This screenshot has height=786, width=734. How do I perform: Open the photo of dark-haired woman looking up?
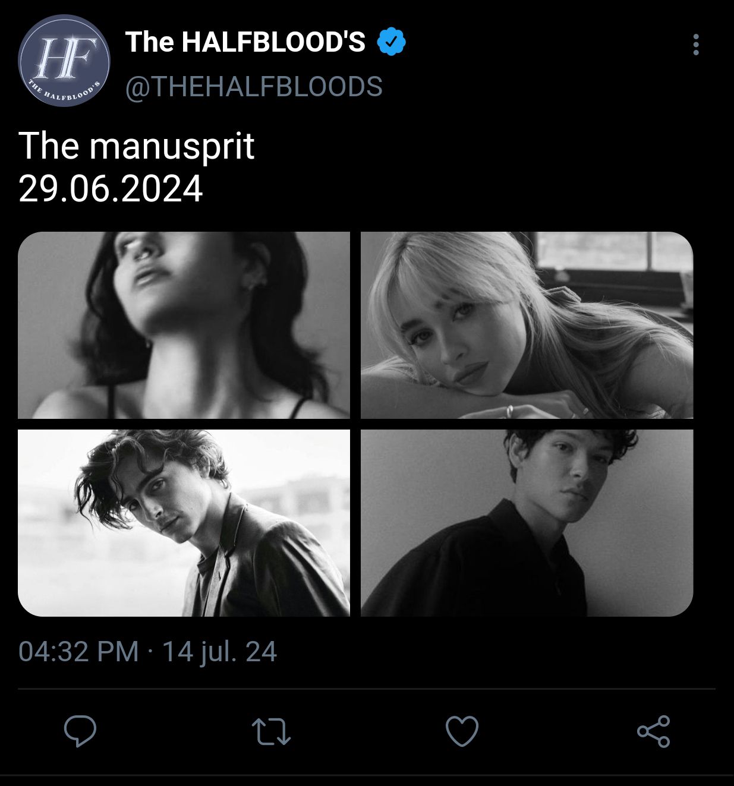(x=184, y=325)
